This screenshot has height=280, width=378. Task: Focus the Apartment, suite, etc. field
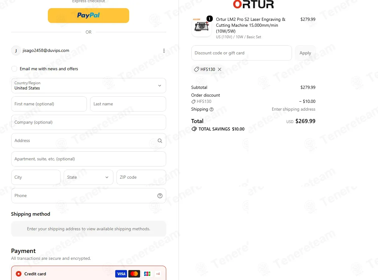89,159
